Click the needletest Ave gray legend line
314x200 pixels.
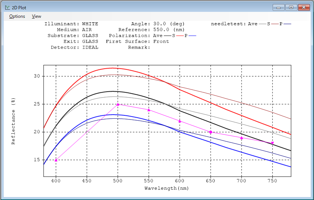(262, 24)
